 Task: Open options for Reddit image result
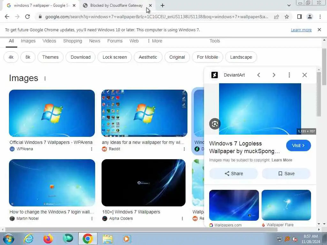point(184,149)
